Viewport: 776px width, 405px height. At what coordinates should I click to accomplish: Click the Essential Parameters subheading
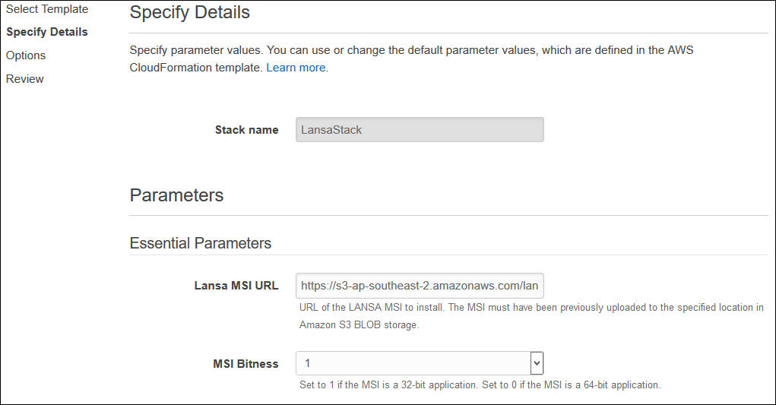click(x=201, y=243)
